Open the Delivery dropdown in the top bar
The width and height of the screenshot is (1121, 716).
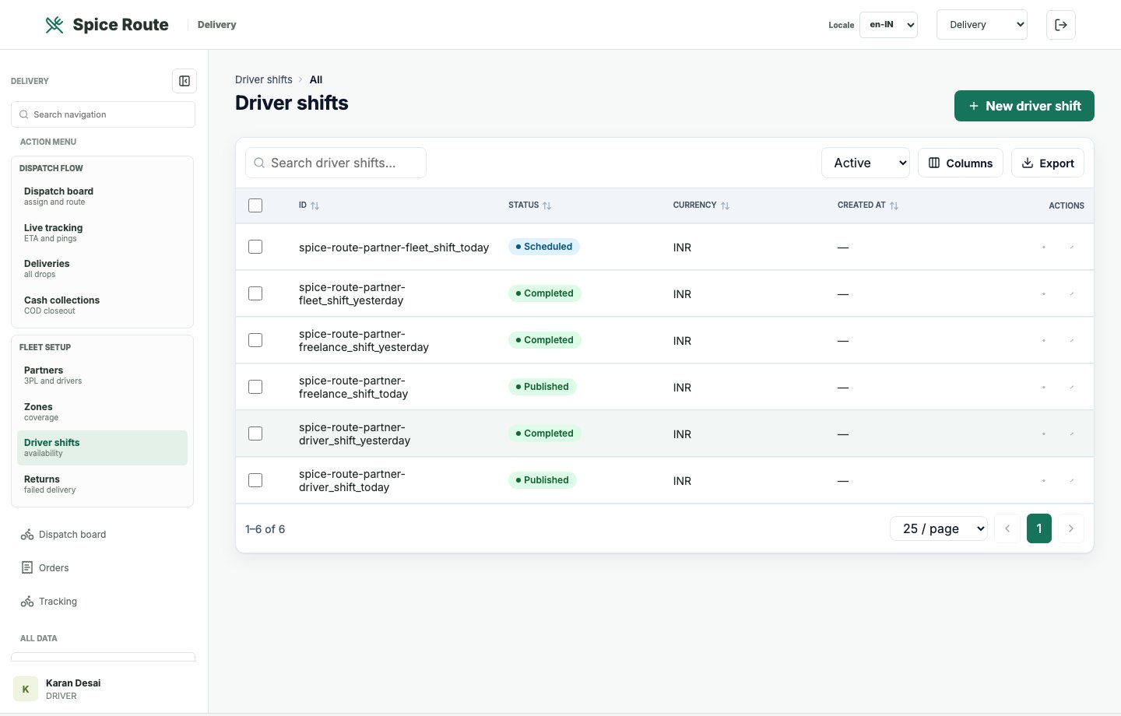pos(982,25)
